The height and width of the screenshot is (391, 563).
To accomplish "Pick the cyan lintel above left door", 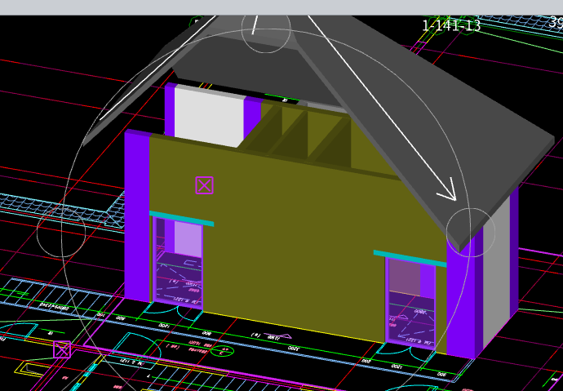I will pos(181,219).
